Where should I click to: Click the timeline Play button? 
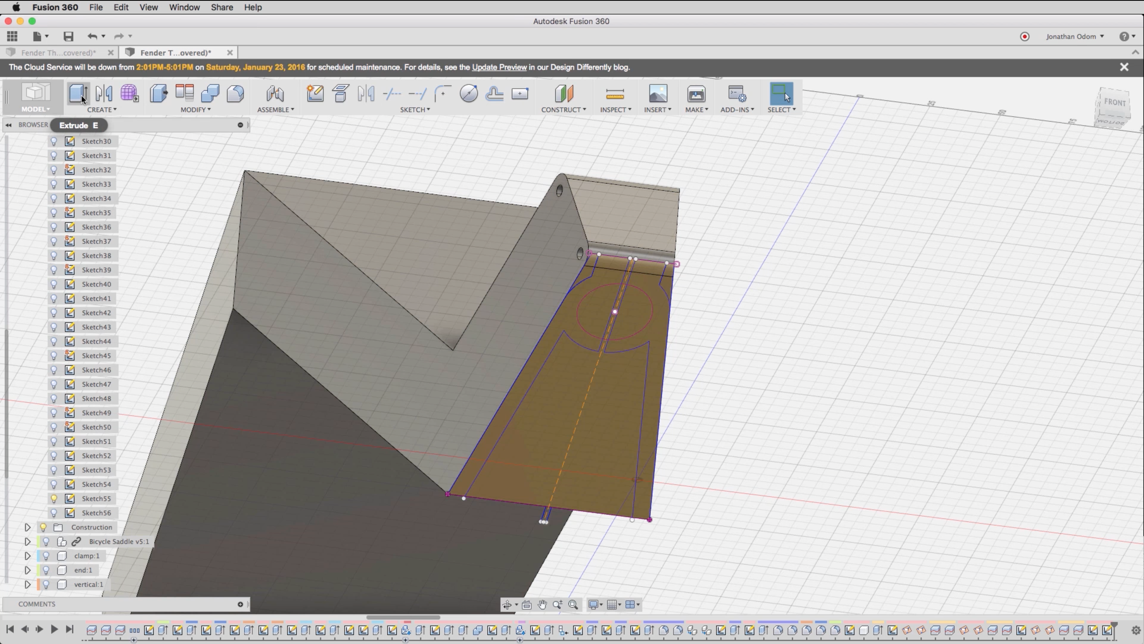point(54,629)
